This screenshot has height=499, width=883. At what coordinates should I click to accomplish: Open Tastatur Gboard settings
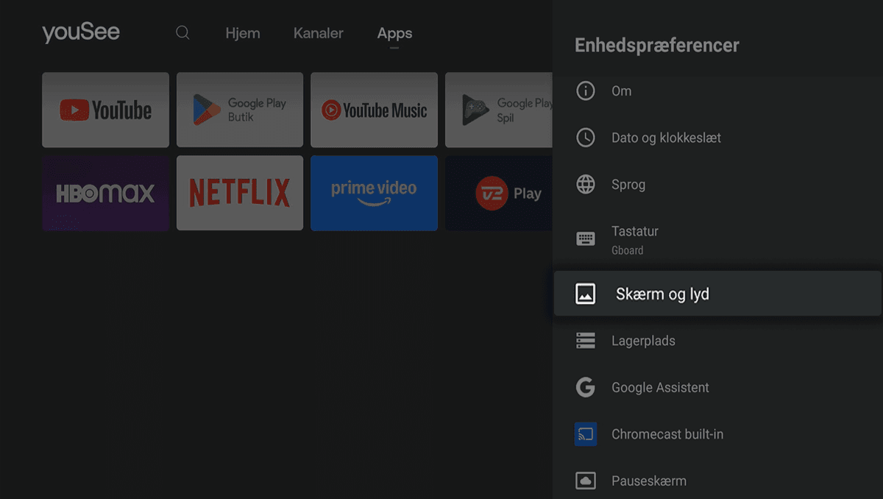click(717, 240)
